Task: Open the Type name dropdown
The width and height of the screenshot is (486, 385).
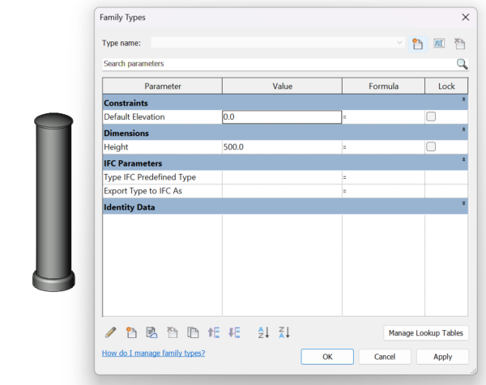Action: point(399,43)
